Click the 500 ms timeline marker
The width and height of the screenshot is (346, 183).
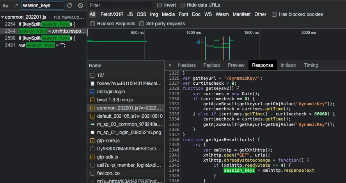pyautogui.click(x=137, y=33)
